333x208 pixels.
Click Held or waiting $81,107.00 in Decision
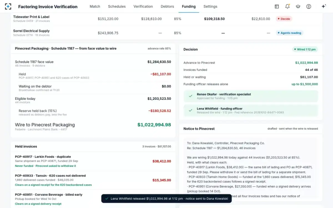pyautogui.click(x=309, y=77)
